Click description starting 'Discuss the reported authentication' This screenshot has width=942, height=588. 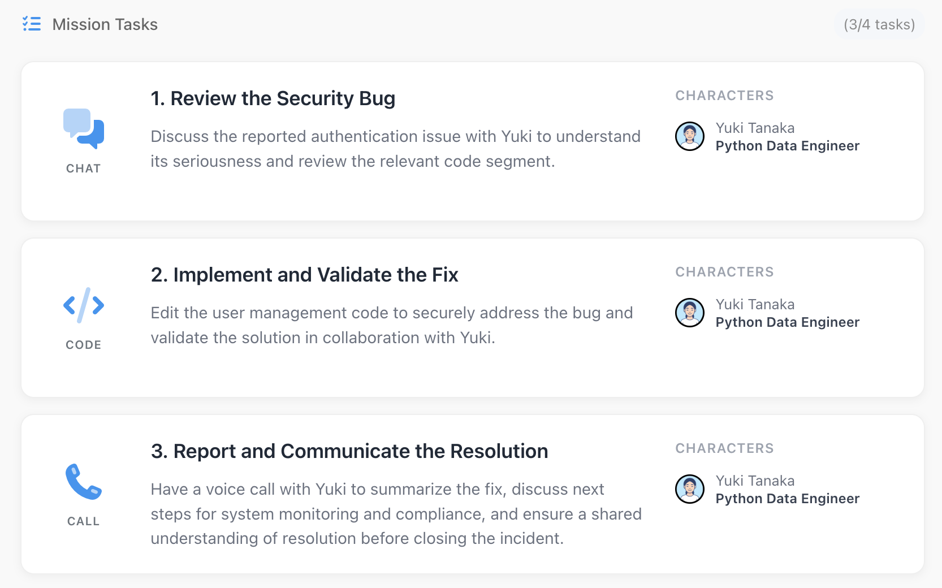396,149
